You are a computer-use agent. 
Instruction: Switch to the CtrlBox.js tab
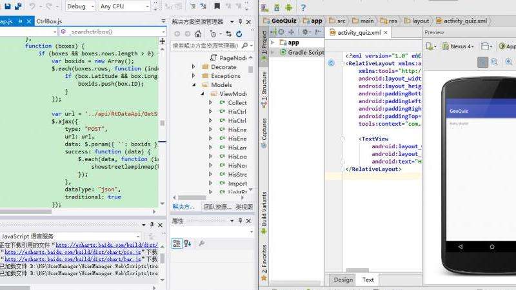[x=50, y=21]
